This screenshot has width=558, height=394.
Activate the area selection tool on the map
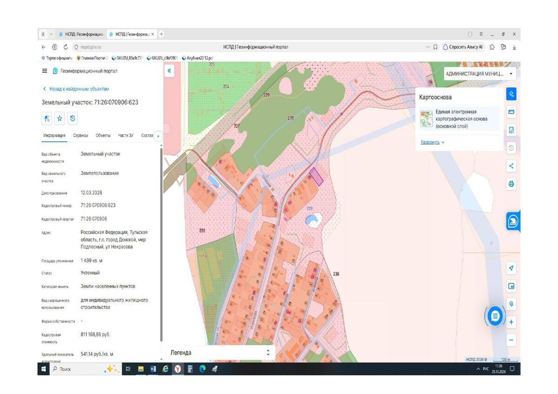(511, 130)
